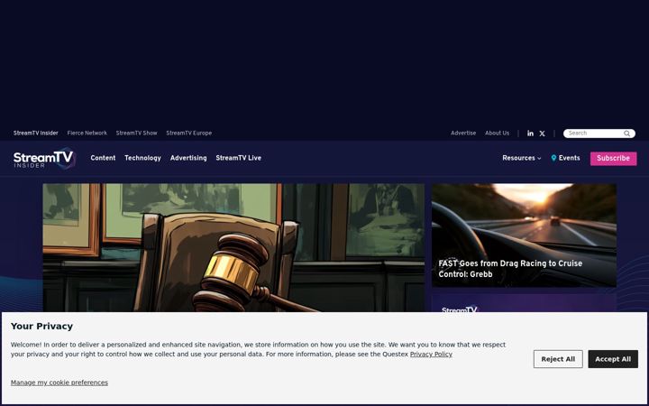Open the LinkedIn icon link

pyautogui.click(x=530, y=134)
